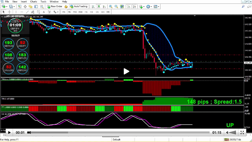Switch to the M30 timeframe

[x=80, y=12]
